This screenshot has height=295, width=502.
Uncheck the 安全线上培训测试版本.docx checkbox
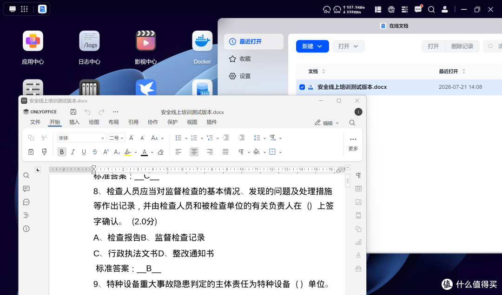pos(302,87)
